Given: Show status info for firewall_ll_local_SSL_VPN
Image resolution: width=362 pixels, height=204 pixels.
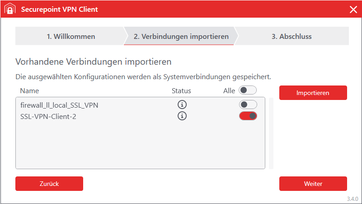Looking at the screenshot, I should 182,104.
